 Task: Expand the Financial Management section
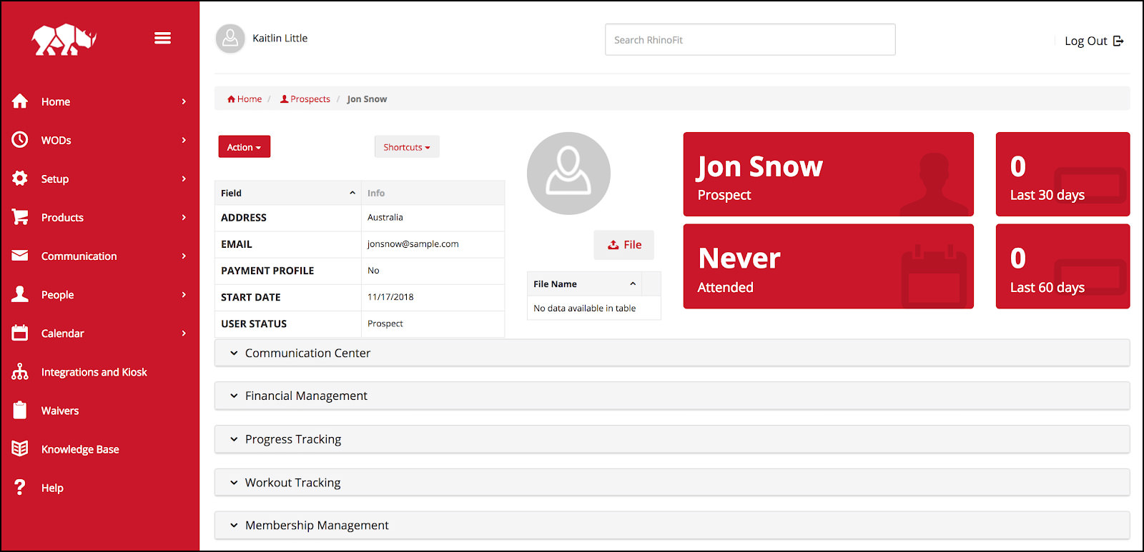click(306, 396)
